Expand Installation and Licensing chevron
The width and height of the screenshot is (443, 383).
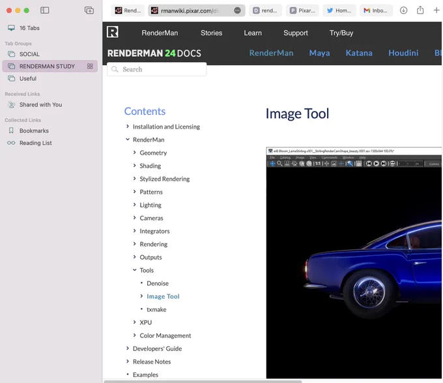coord(128,126)
